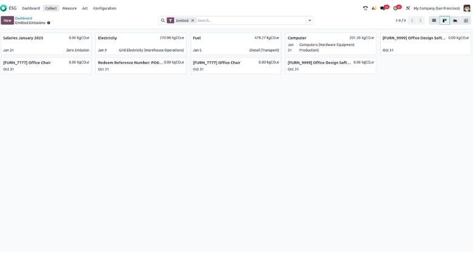Open the VoIP phone icon
Image resolution: width=473 pixels, height=254 pixels.
(365, 8)
